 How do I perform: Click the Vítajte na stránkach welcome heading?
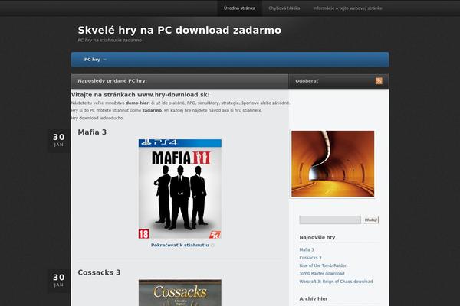[140, 95]
